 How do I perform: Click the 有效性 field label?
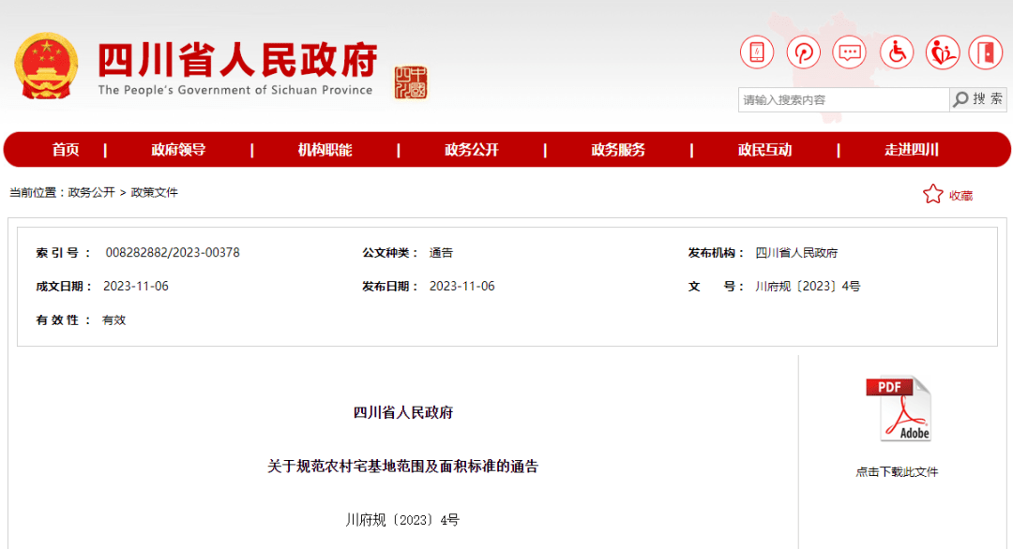pyautogui.click(x=63, y=320)
